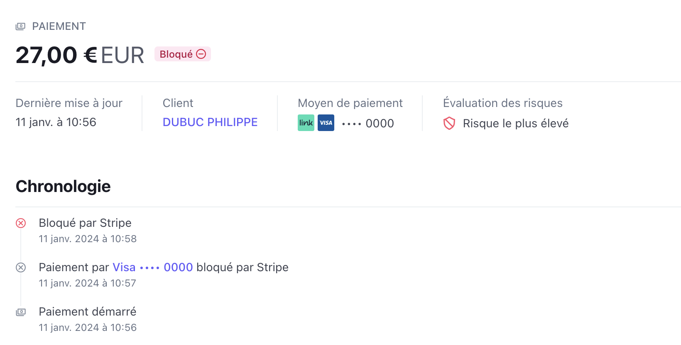Select 'Risque le plus élevé' text
Screen dimensions: 681x345
click(516, 124)
